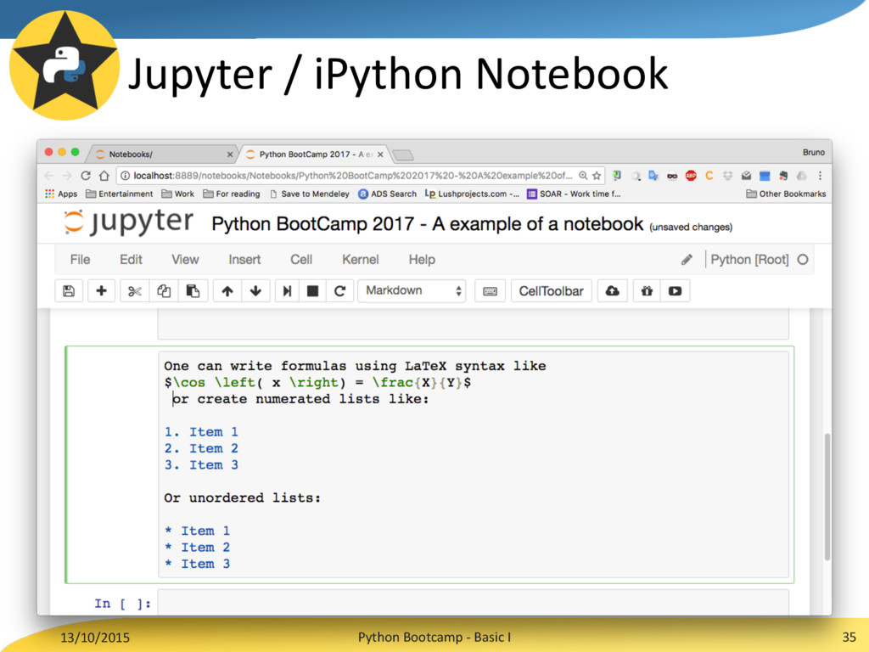Click the CellToolbar button
869x652 pixels.
click(x=551, y=291)
